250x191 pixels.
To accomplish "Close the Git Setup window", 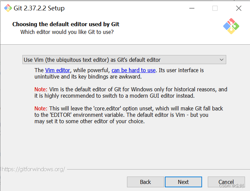I will (x=239, y=8).
